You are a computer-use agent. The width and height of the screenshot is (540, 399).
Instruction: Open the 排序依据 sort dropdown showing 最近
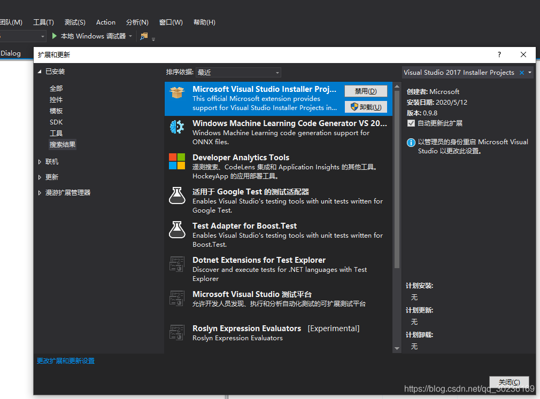pos(276,72)
